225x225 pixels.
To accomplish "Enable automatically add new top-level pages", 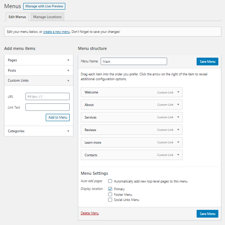I will click(x=110, y=181).
